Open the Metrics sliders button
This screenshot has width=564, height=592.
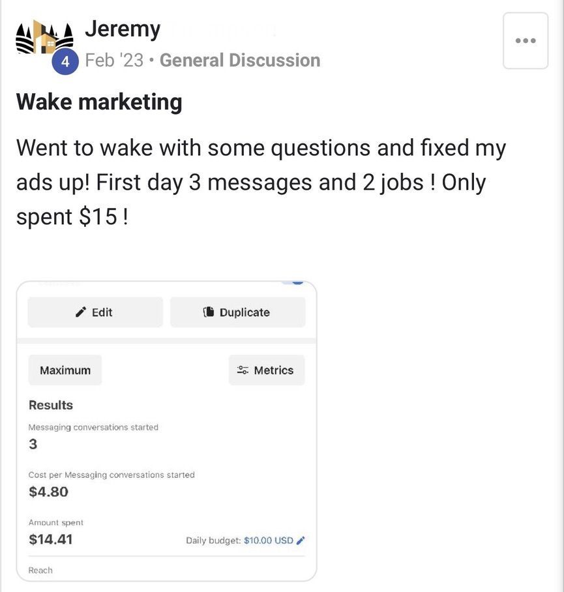click(266, 370)
